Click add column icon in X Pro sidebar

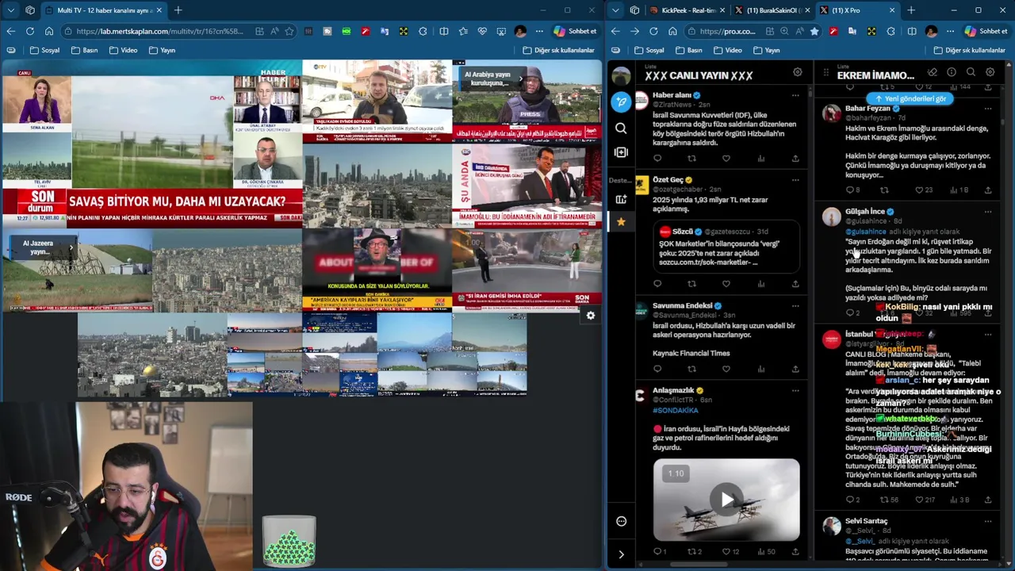click(x=621, y=152)
